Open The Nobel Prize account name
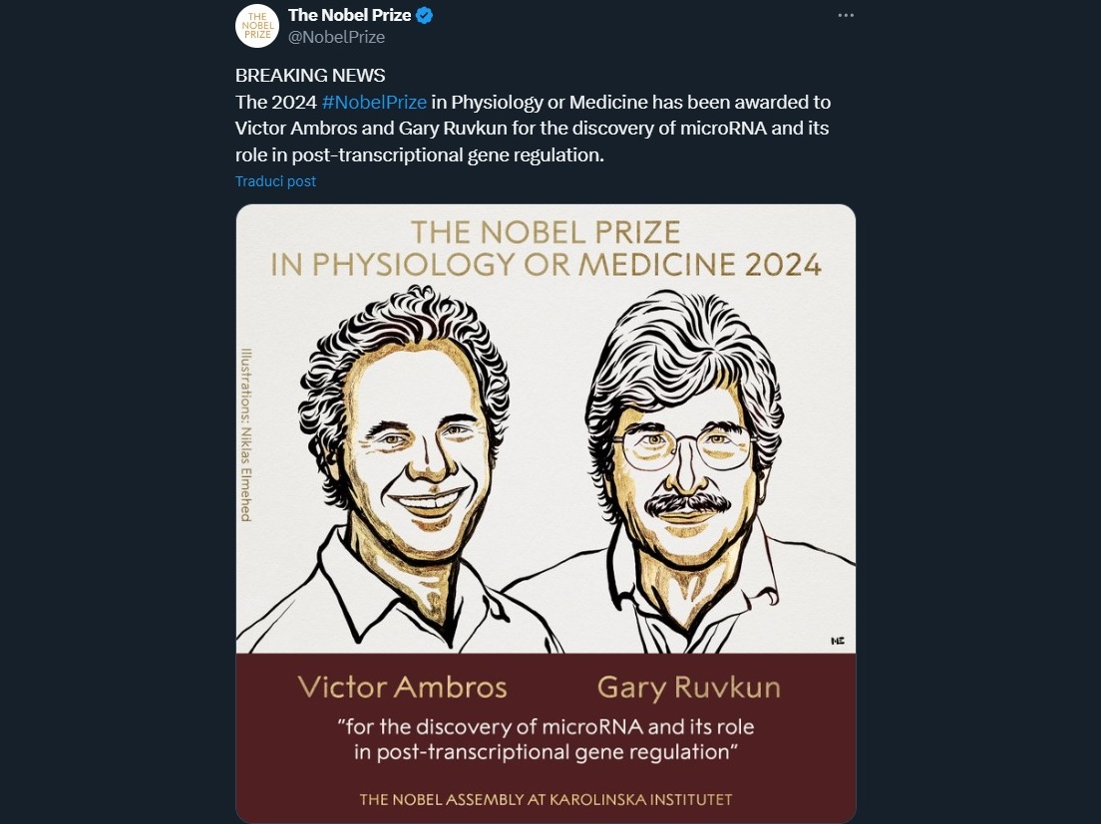The height and width of the screenshot is (824, 1101). [x=349, y=16]
